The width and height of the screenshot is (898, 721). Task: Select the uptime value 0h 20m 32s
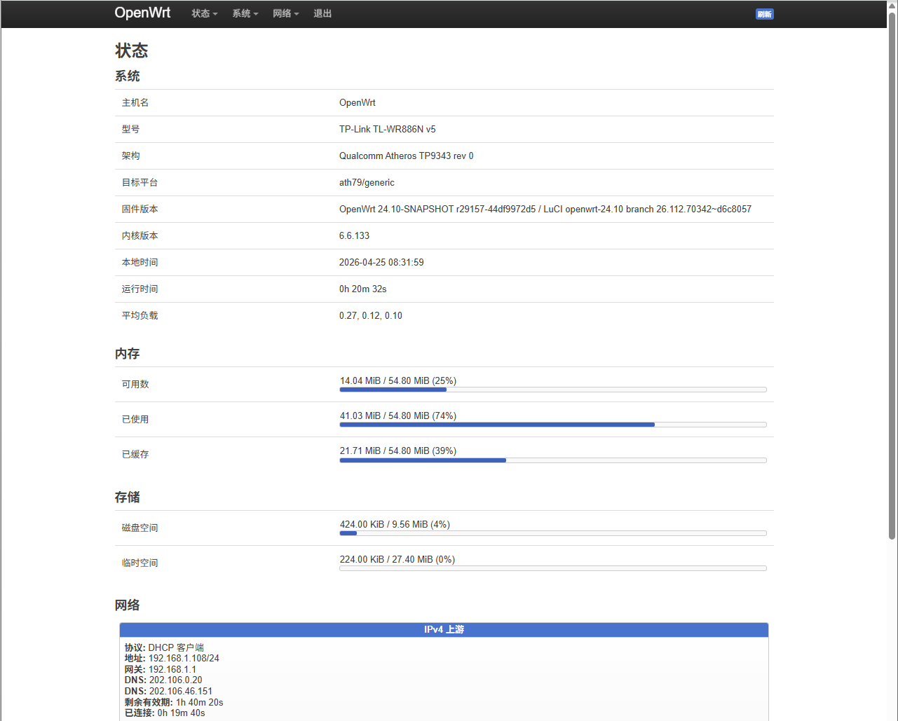(363, 289)
